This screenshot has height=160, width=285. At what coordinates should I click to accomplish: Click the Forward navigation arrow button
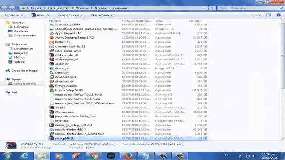(12, 8)
